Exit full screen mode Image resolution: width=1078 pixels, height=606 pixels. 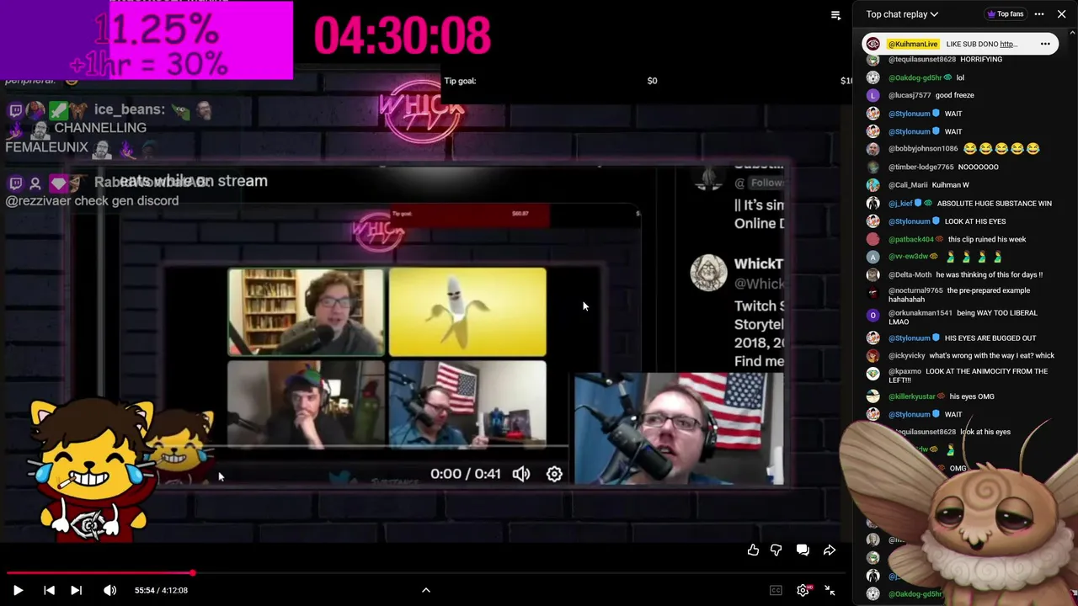click(x=830, y=590)
